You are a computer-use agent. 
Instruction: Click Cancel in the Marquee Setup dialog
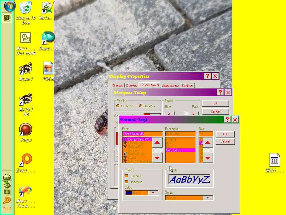[215, 111]
